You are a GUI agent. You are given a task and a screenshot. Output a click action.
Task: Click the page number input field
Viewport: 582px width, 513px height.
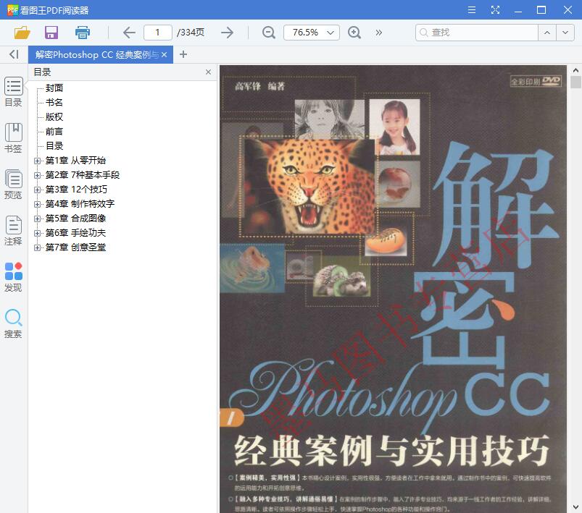pyautogui.click(x=158, y=33)
